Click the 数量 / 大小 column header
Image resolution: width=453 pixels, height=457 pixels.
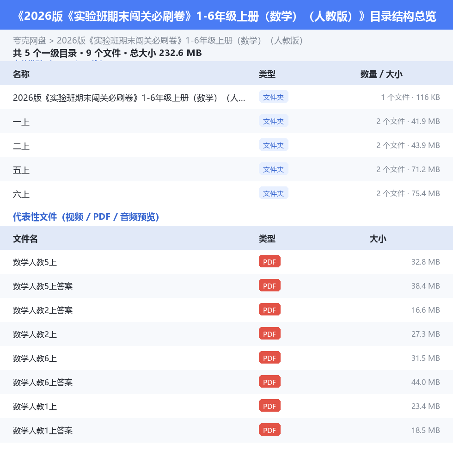[381, 74]
